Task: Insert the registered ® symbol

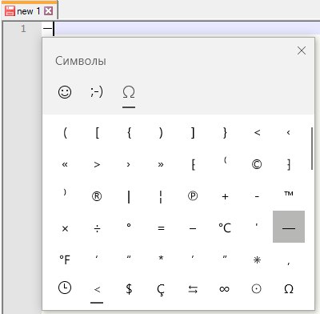Action: [x=97, y=196]
